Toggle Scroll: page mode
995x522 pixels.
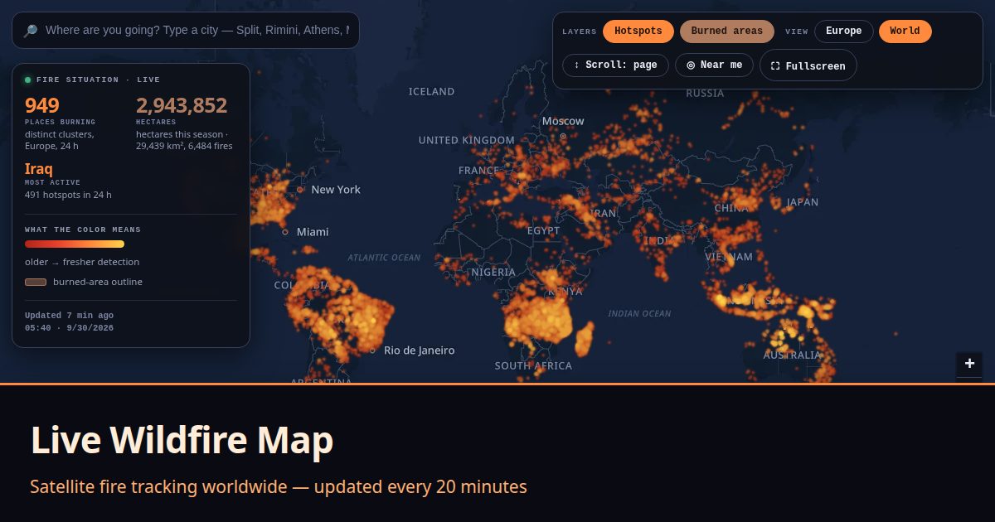tap(615, 65)
